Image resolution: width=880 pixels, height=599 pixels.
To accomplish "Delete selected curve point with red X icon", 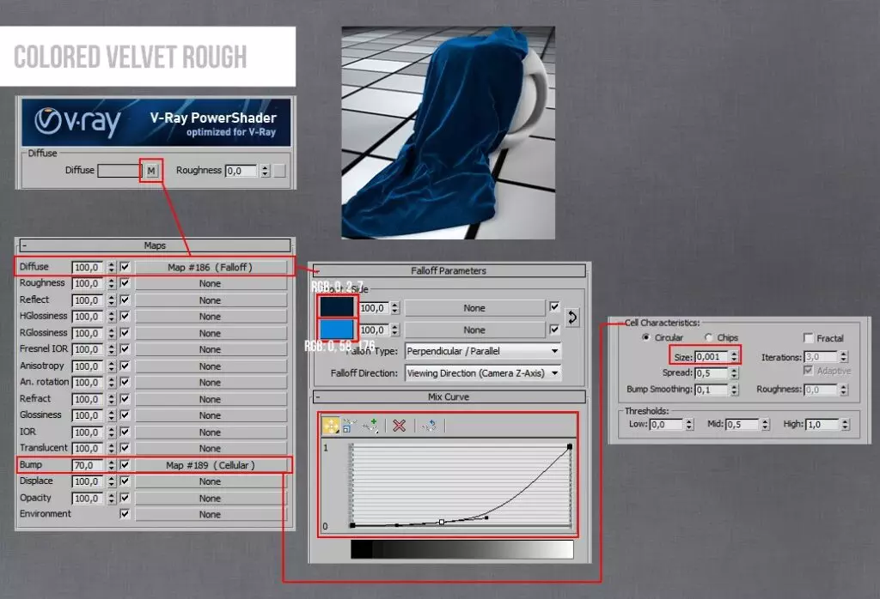I will click(x=399, y=427).
